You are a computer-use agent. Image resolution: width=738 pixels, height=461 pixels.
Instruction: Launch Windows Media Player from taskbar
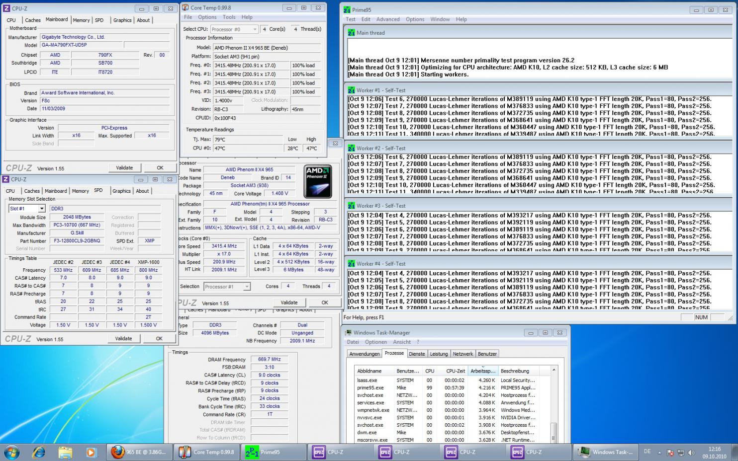tap(91, 452)
